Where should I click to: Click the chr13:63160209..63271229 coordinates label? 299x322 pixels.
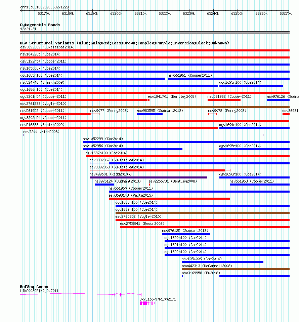pos(45,7)
